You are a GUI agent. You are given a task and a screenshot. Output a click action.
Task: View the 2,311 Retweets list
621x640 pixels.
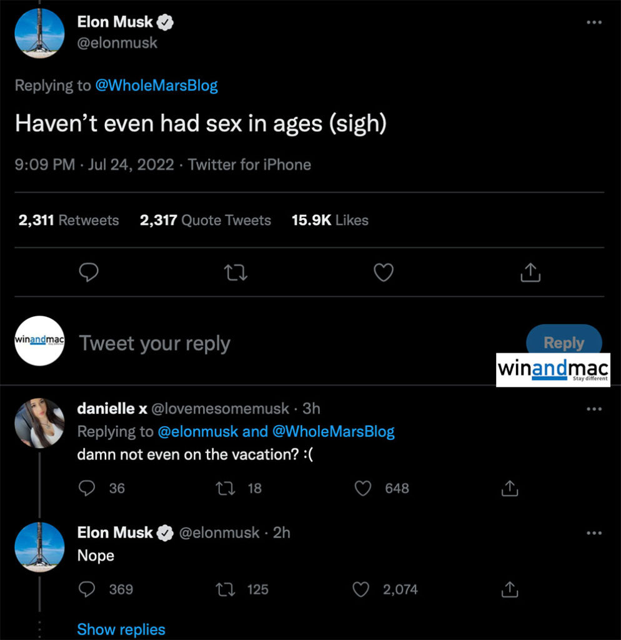coord(69,220)
